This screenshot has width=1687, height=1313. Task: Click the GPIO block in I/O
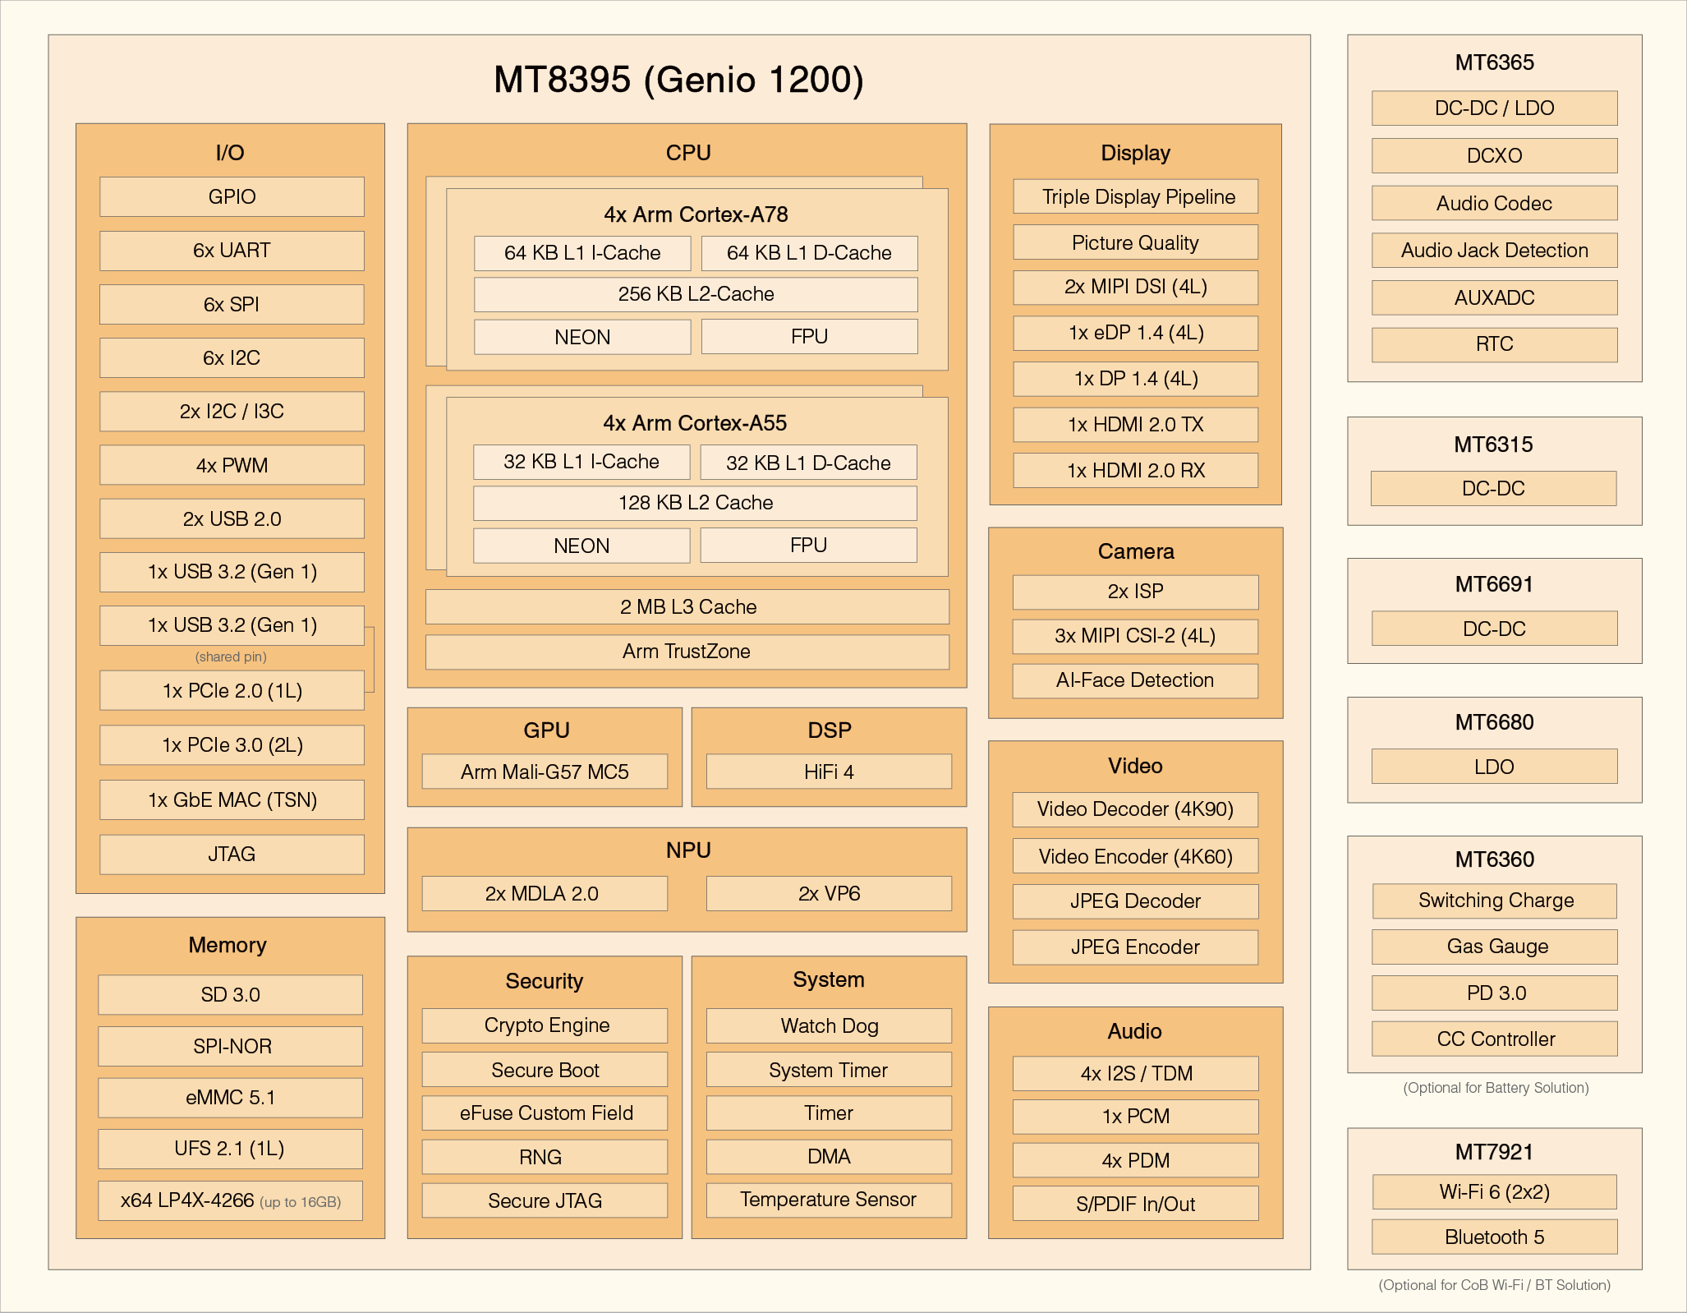[x=232, y=197]
